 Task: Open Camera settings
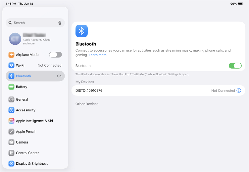click(35, 142)
